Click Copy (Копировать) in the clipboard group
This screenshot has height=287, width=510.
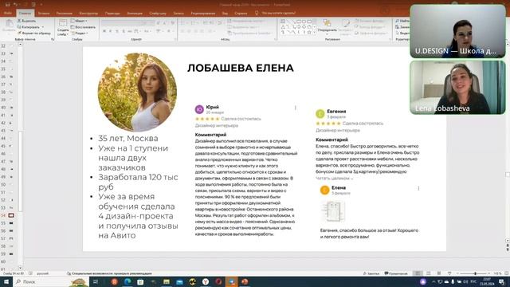point(29,27)
